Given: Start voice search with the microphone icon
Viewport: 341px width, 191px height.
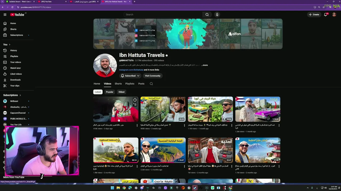Looking at the screenshot, I should [x=217, y=15].
